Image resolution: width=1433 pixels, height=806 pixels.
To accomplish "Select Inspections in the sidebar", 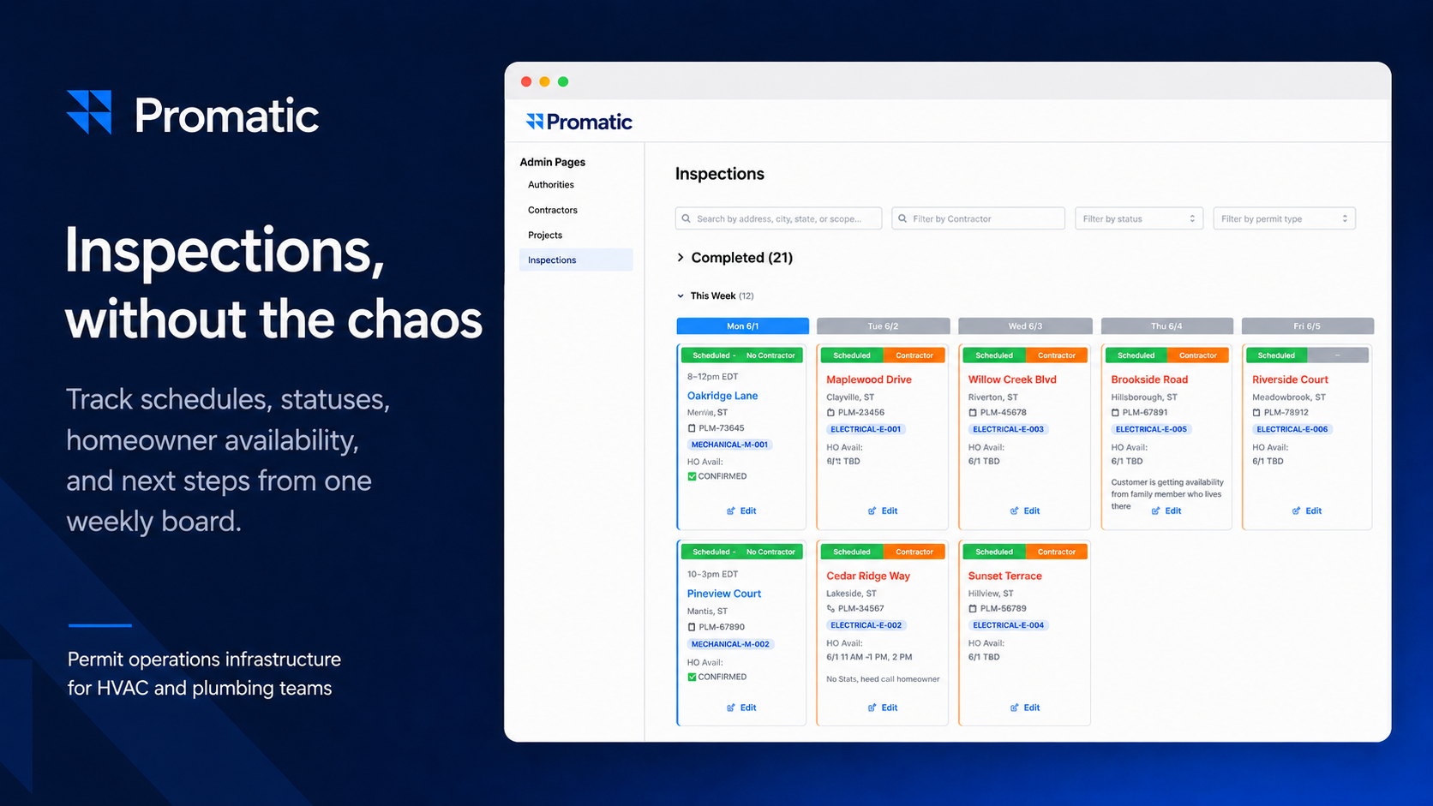I will [576, 260].
